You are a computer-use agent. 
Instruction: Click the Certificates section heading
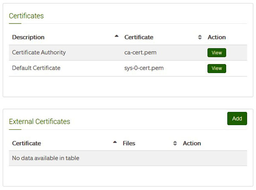[26, 16]
